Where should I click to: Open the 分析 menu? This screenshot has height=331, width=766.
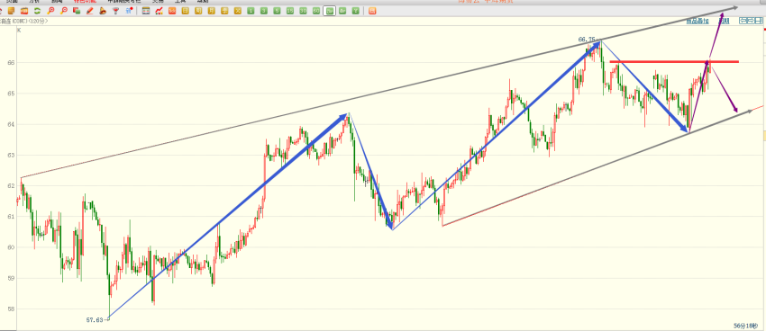(34, 2)
